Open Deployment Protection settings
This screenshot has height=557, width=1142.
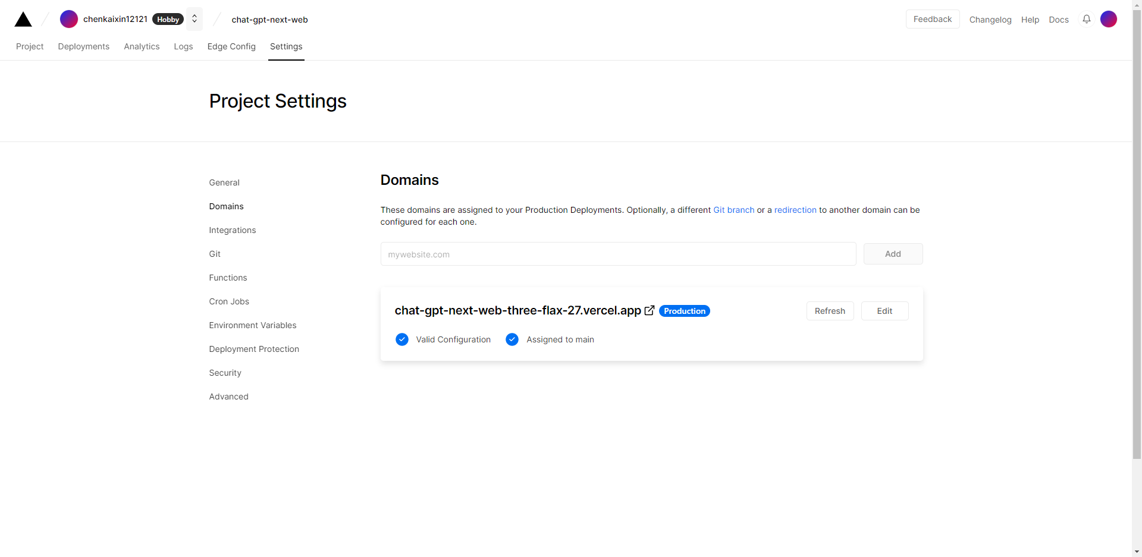(254, 349)
